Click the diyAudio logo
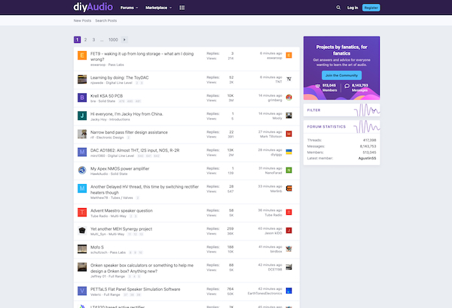This screenshot has height=308, width=452. (x=93, y=7)
